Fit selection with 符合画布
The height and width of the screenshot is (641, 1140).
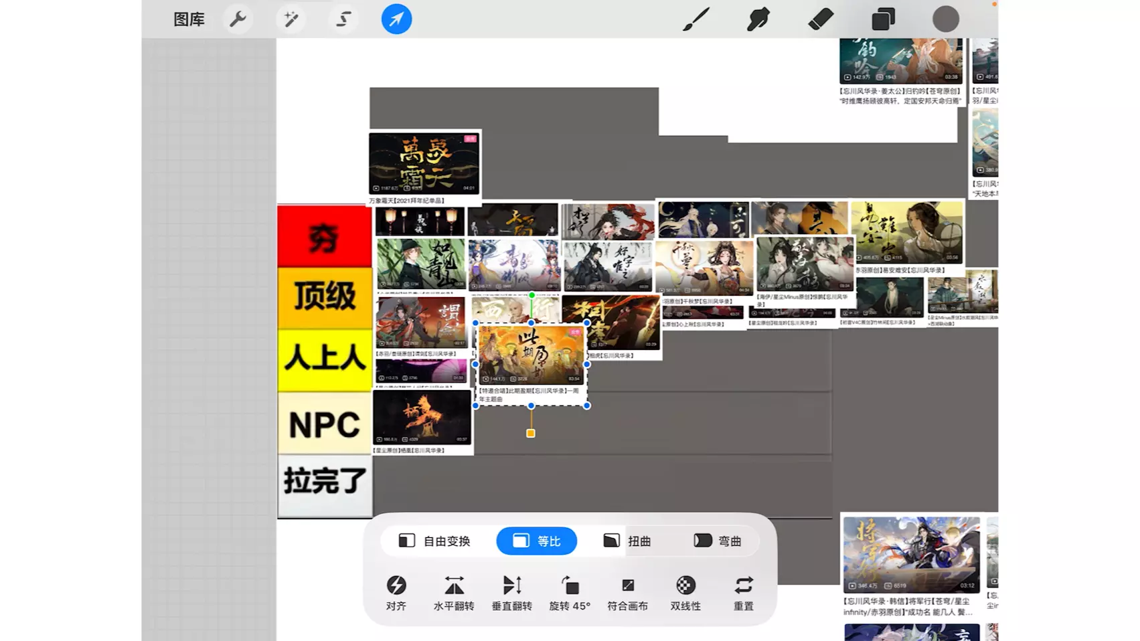pyautogui.click(x=628, y=593)
